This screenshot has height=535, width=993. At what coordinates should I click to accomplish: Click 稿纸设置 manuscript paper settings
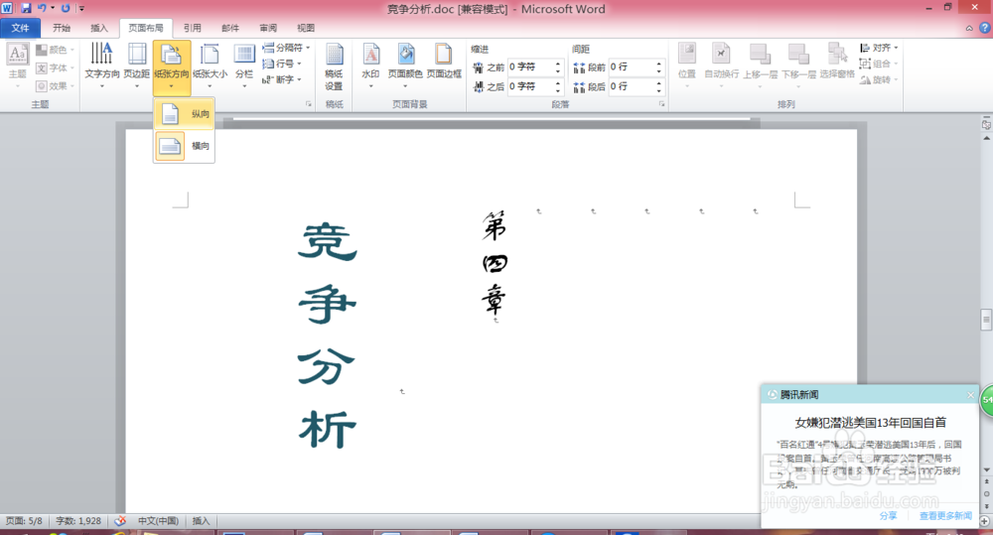(335, 67)
